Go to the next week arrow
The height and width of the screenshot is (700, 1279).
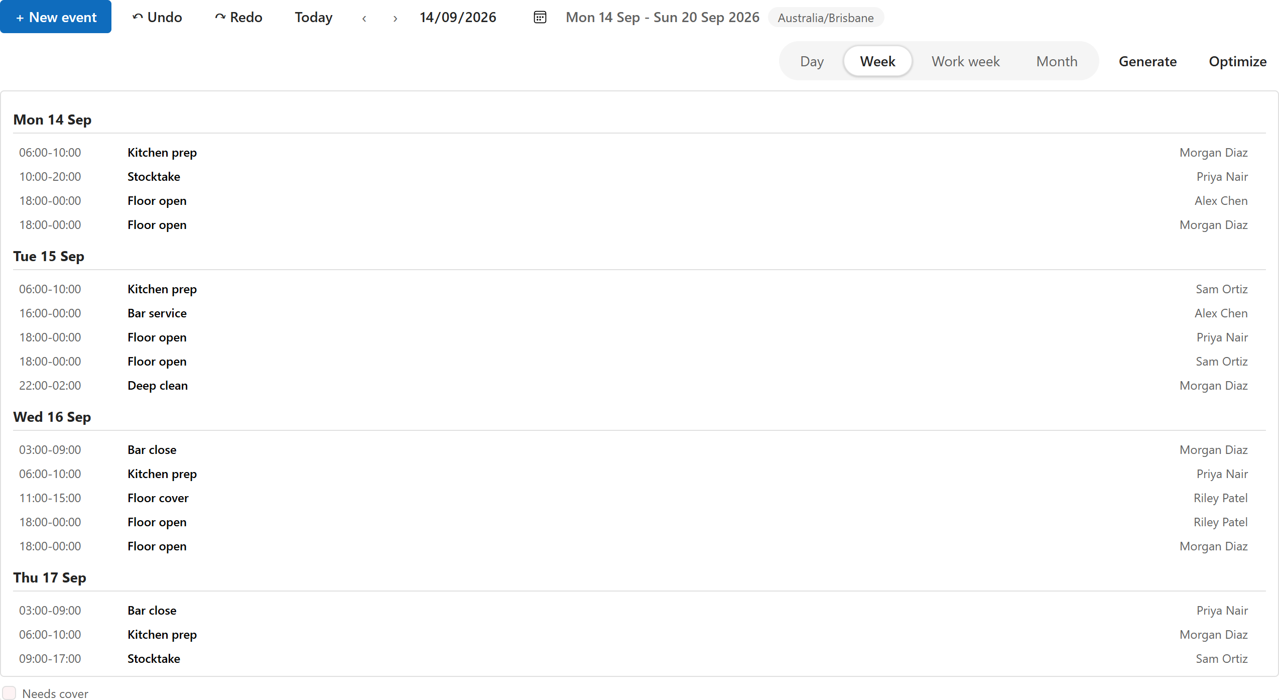click(x=396, y=19)
